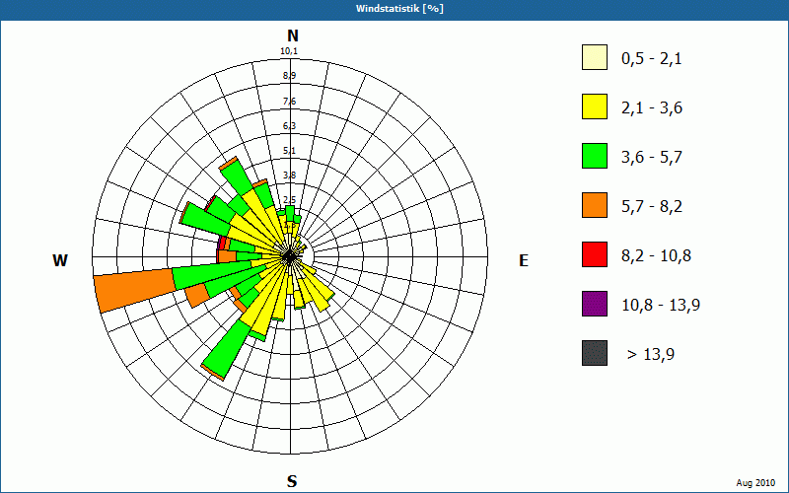
Task: Click the 'Windstatistik [%]' title
Action: pyautogui.click(x=399, y=9)
